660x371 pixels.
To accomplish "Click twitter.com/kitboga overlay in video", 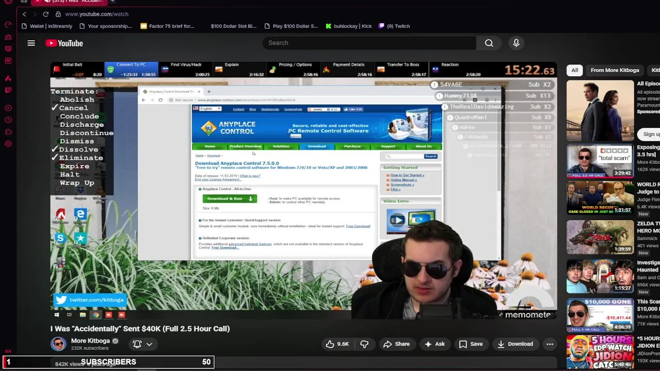I will click(x=90, y=299).
